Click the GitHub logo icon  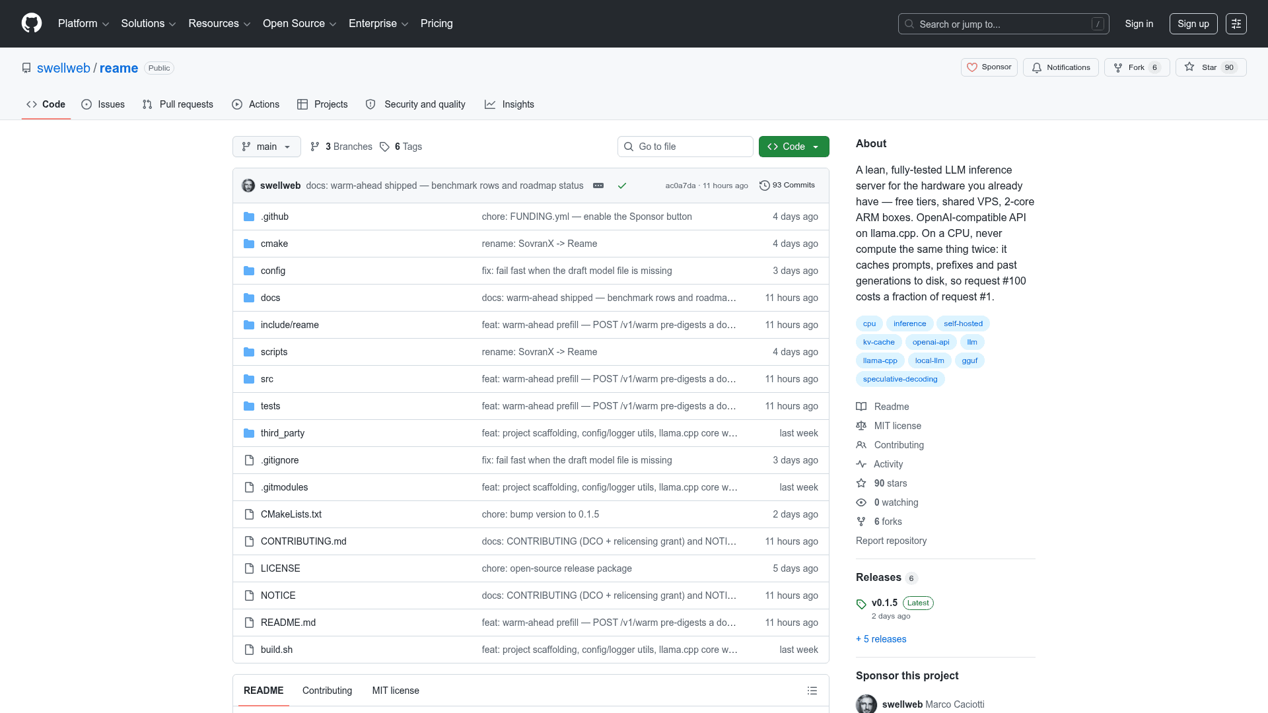coord(32,23)
